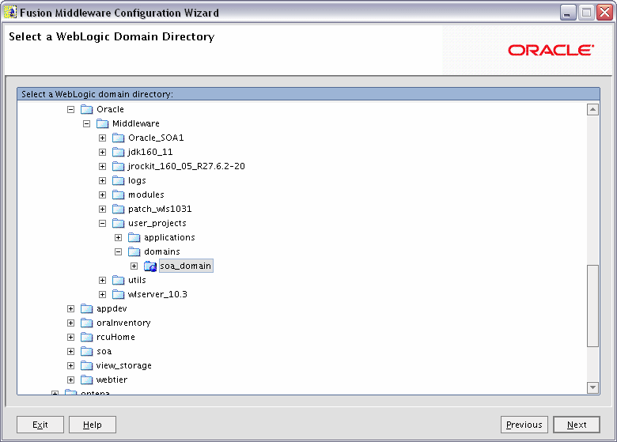
Task: Click the webtier folder icon
Action: [x=86, y=380]
